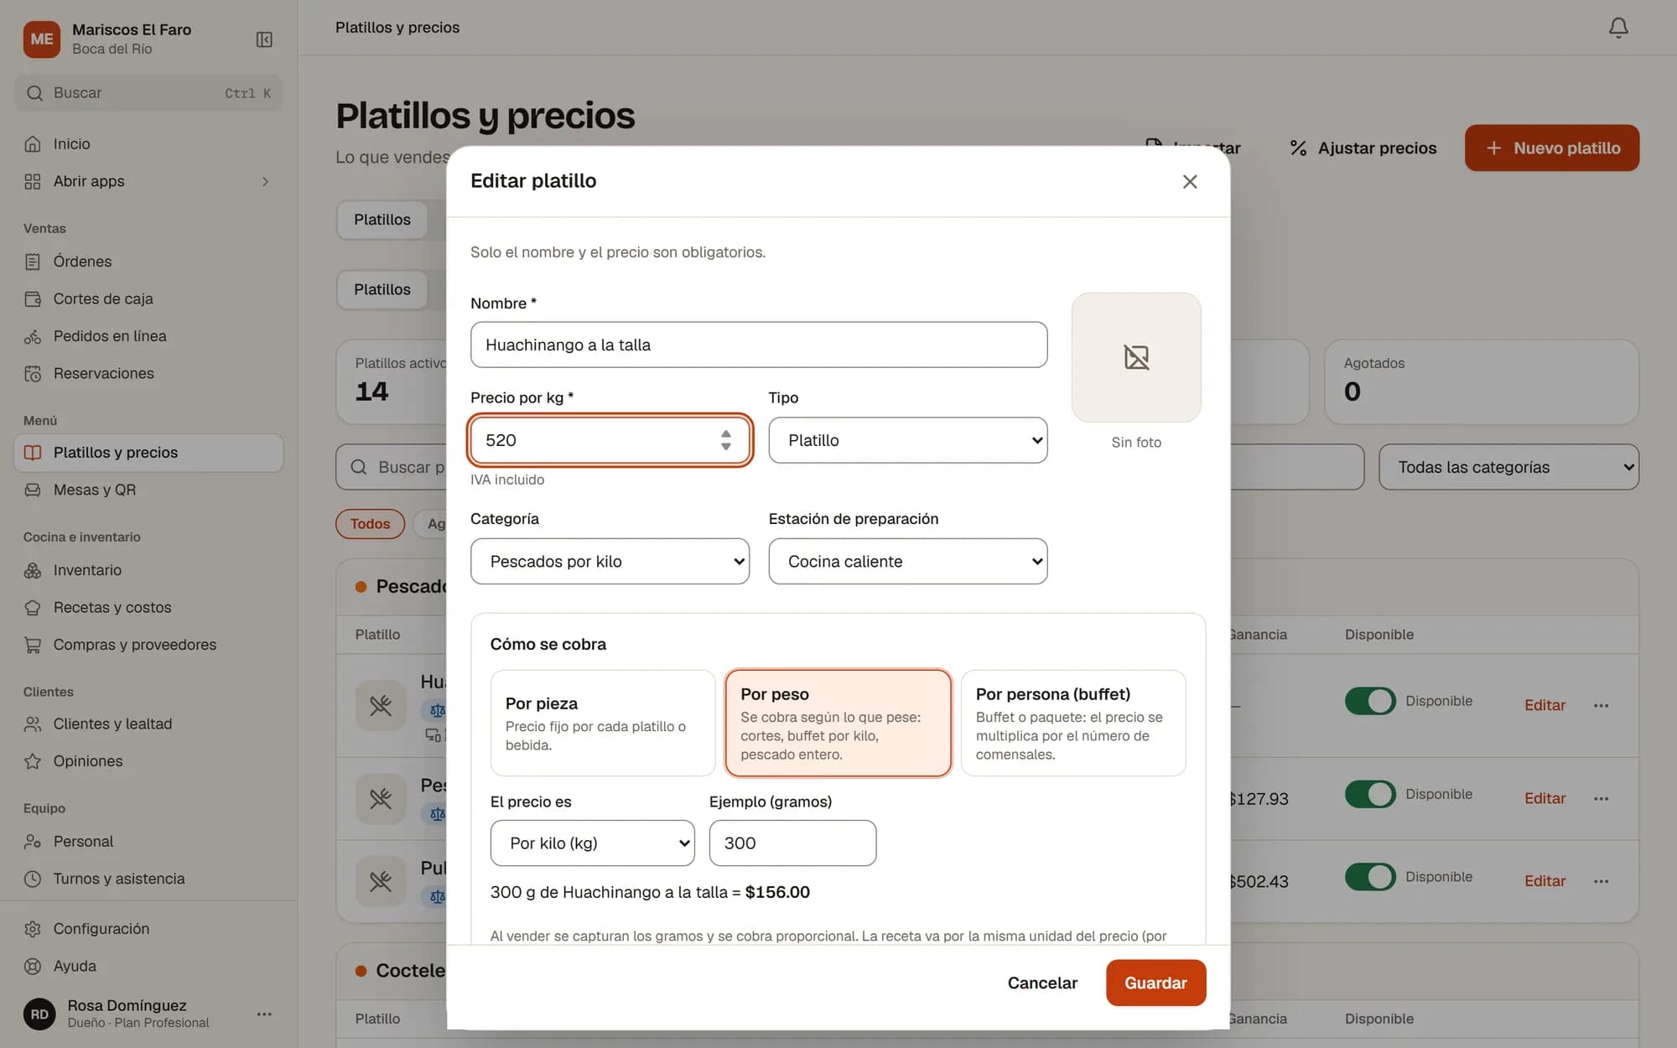The height and width of the screenshot is (1048, 1677).
Task: Open Compras y proveedores cart icon
Action: [33, 645]
